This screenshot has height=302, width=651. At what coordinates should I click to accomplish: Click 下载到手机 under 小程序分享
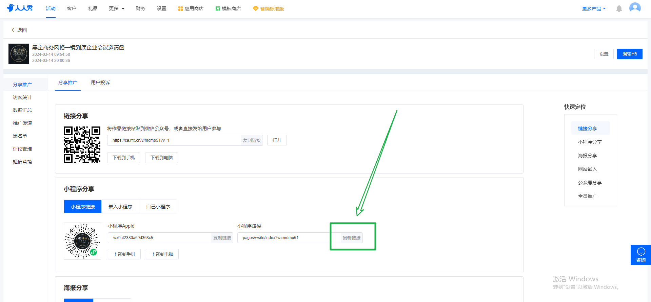tap(124, 254)
